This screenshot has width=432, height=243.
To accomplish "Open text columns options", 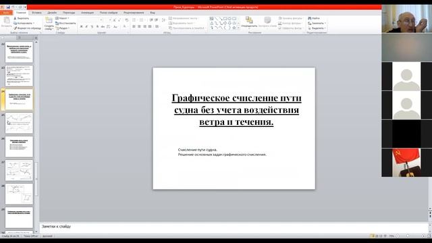I will (157, 27).
